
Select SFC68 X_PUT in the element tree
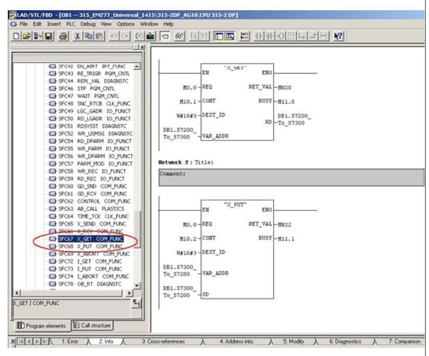(x=90, y=246)
